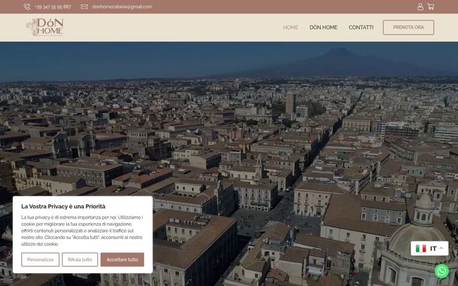Click the envelope email icon
The image size is (458, 286).
coord(84,7)
